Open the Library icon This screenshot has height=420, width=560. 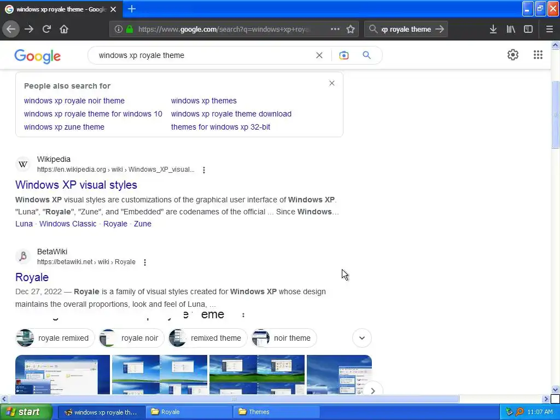[511, 30]
